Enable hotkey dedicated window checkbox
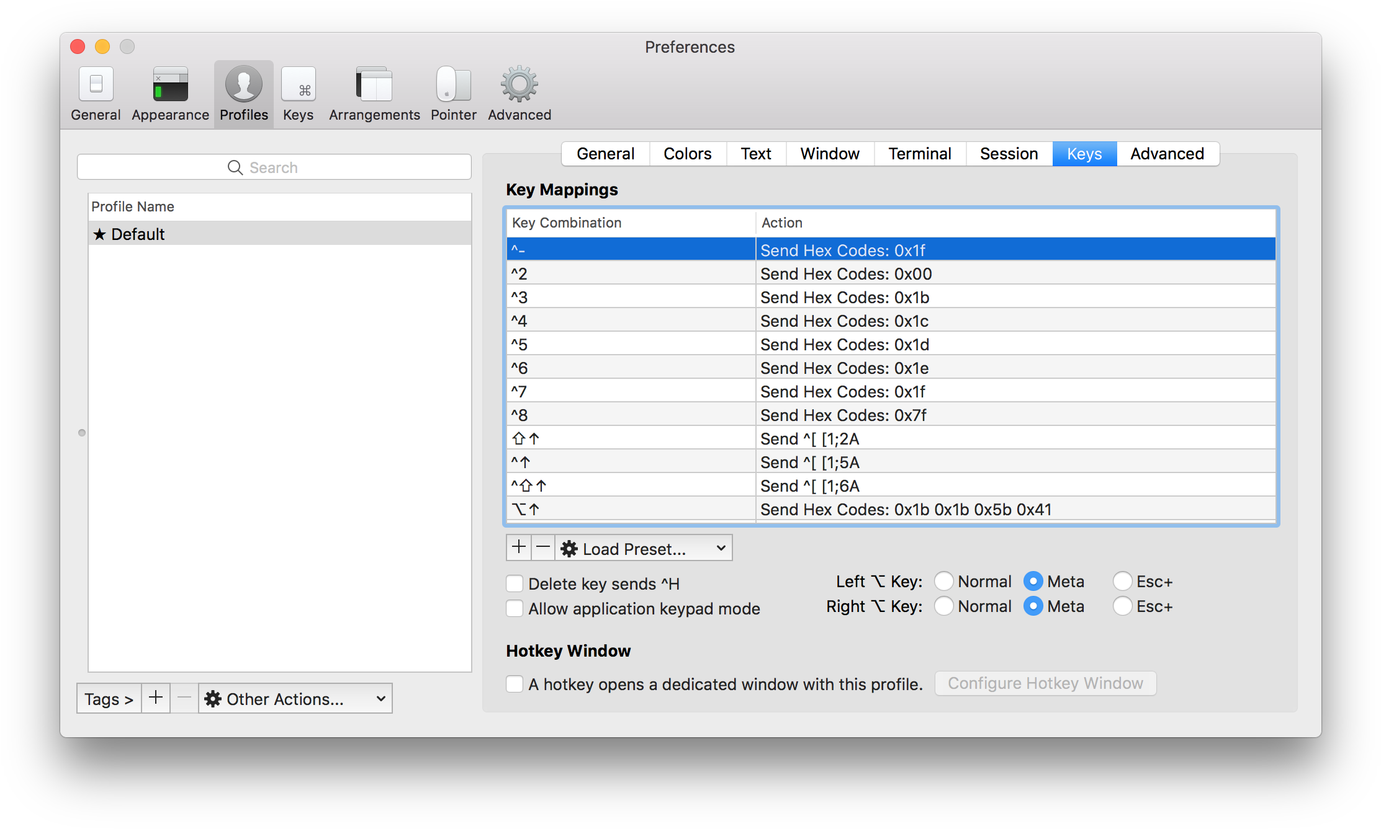The image size is (1381, 829). tap(515, 684)
